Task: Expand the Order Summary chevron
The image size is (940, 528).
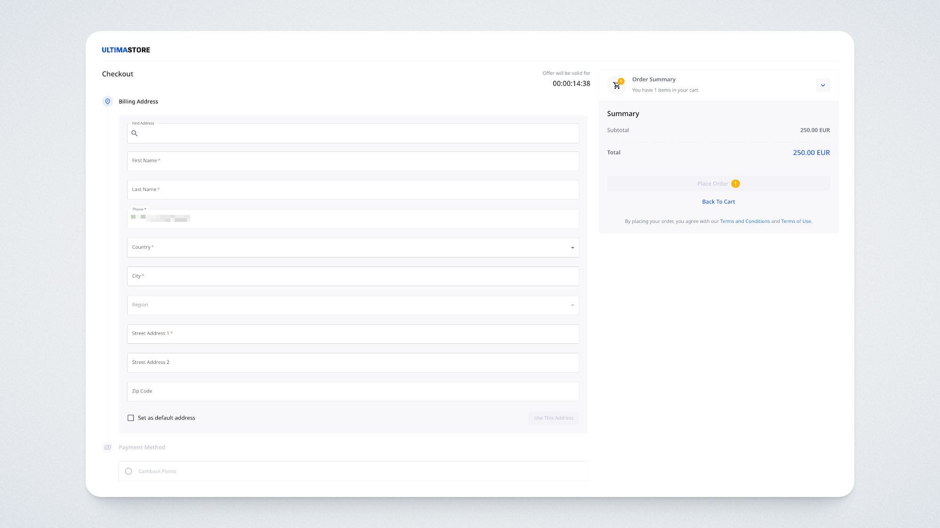Action: [823, 85]
